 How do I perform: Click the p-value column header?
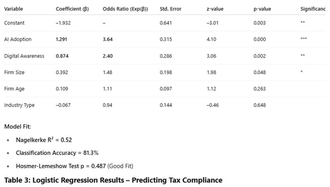pyautogui.click(x=262, y=9)
